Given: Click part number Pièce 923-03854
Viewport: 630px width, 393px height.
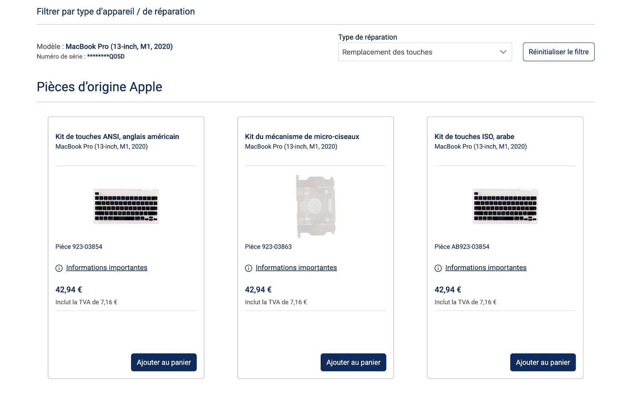Looking at the screenshot, I should tap(79, 247).
